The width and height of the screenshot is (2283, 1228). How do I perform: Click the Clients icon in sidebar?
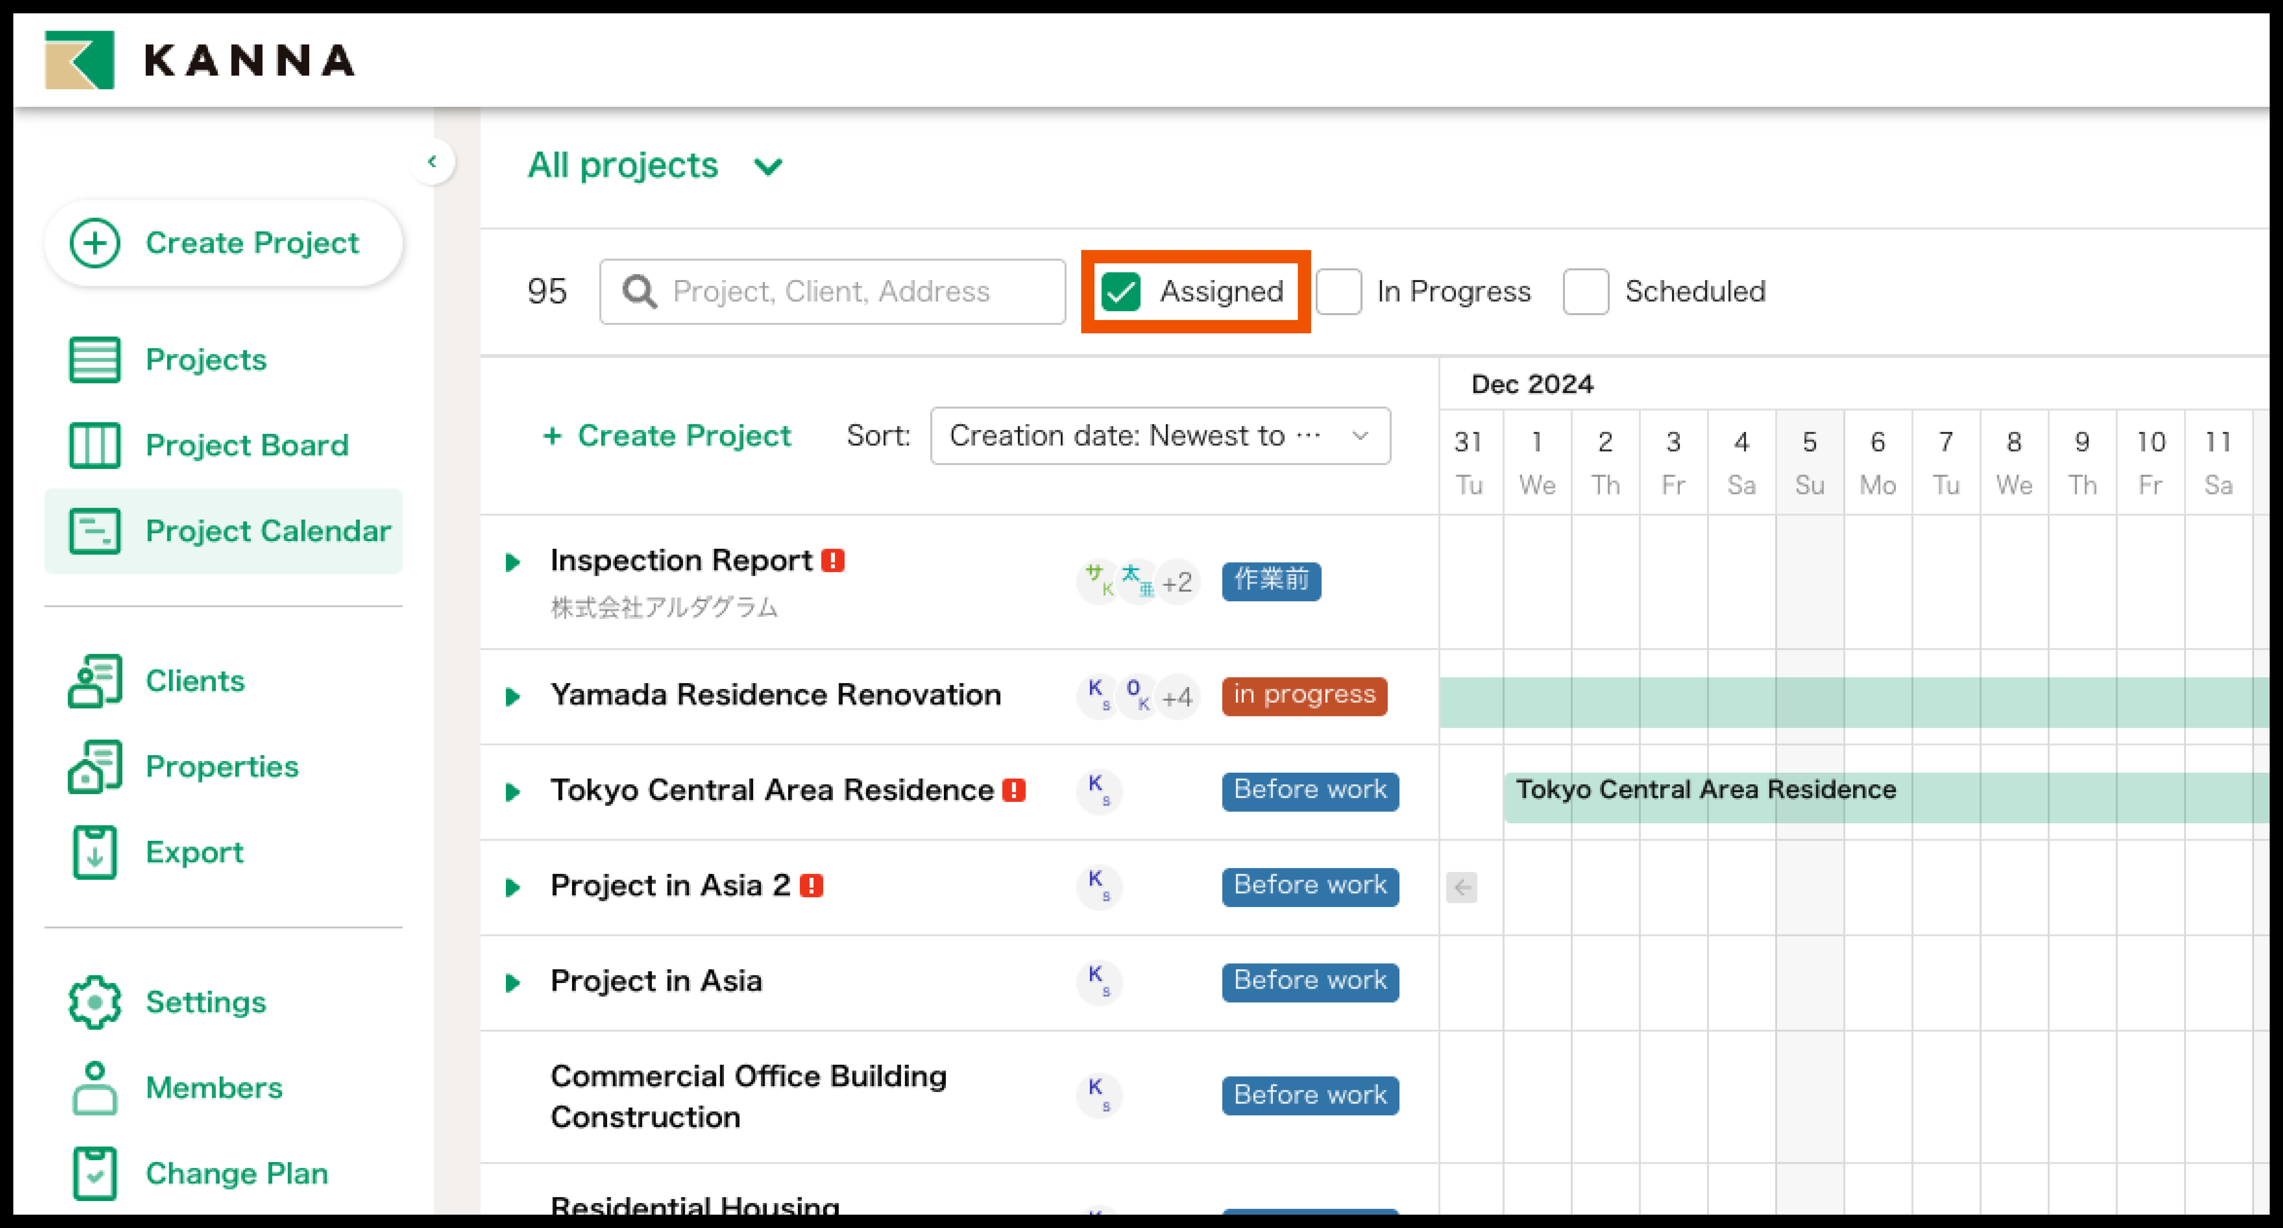point(94,681)
